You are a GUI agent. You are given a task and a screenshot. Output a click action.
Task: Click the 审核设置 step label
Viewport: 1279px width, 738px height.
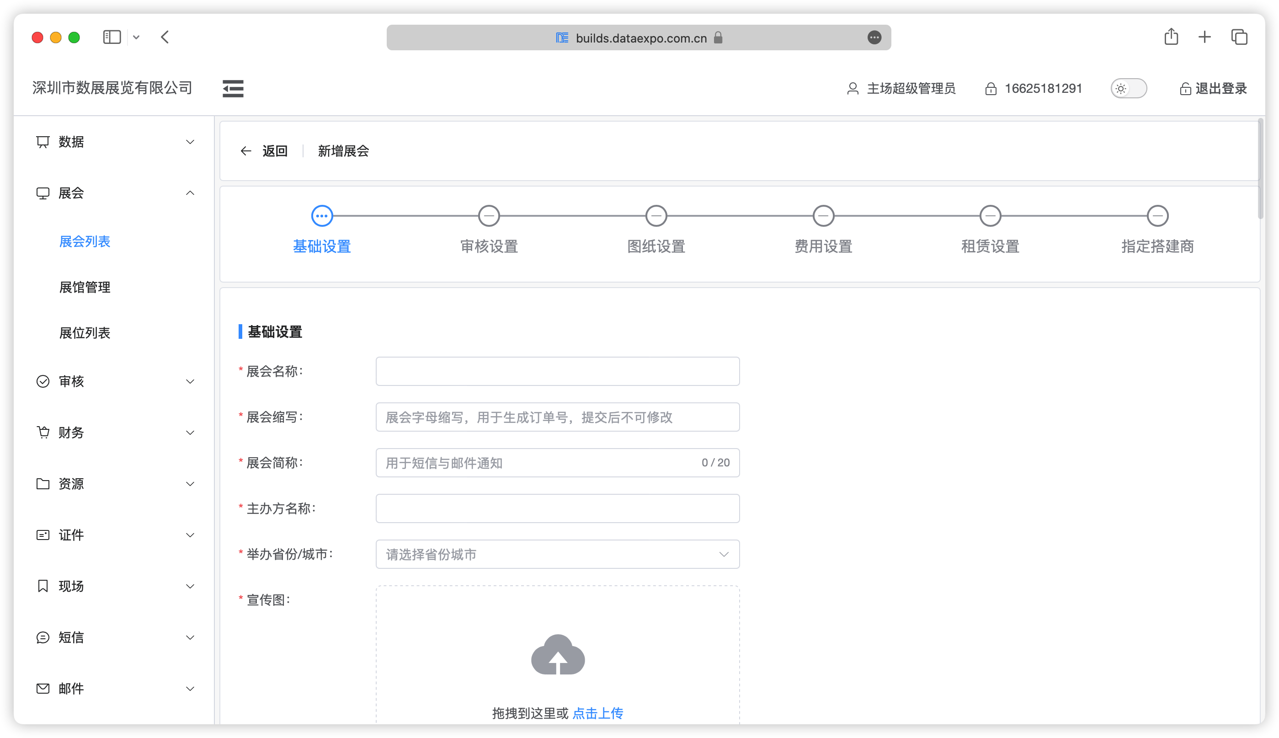click(489, 246)
